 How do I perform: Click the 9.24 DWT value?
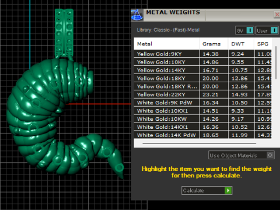pos(237,54)
